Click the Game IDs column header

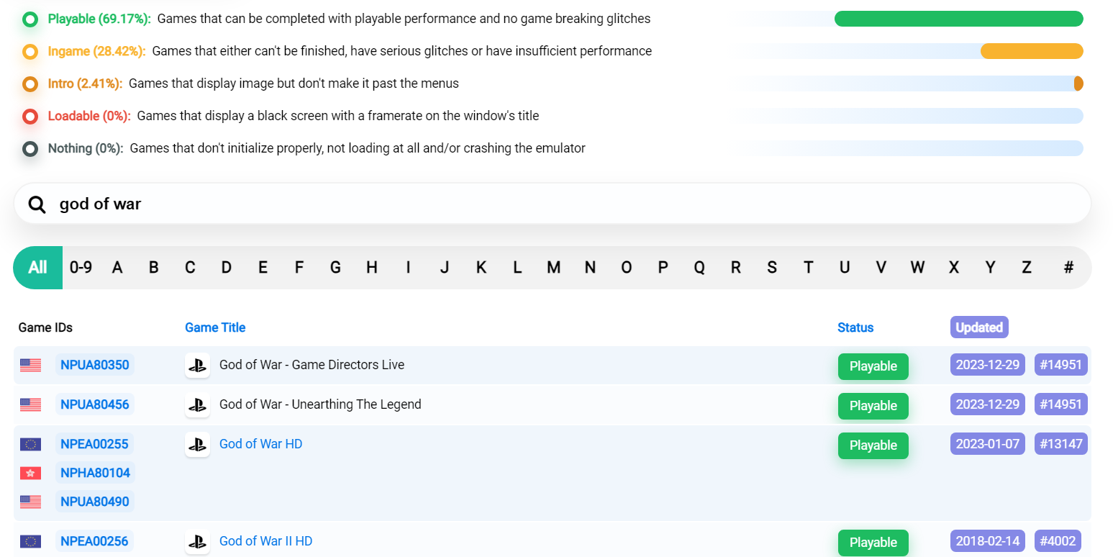click(45, 327)
